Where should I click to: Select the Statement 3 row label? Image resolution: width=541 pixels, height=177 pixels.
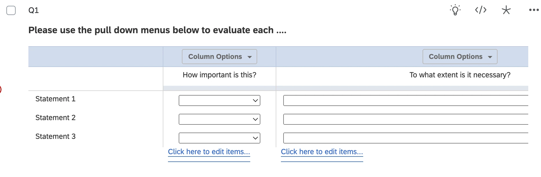point(55,137)
